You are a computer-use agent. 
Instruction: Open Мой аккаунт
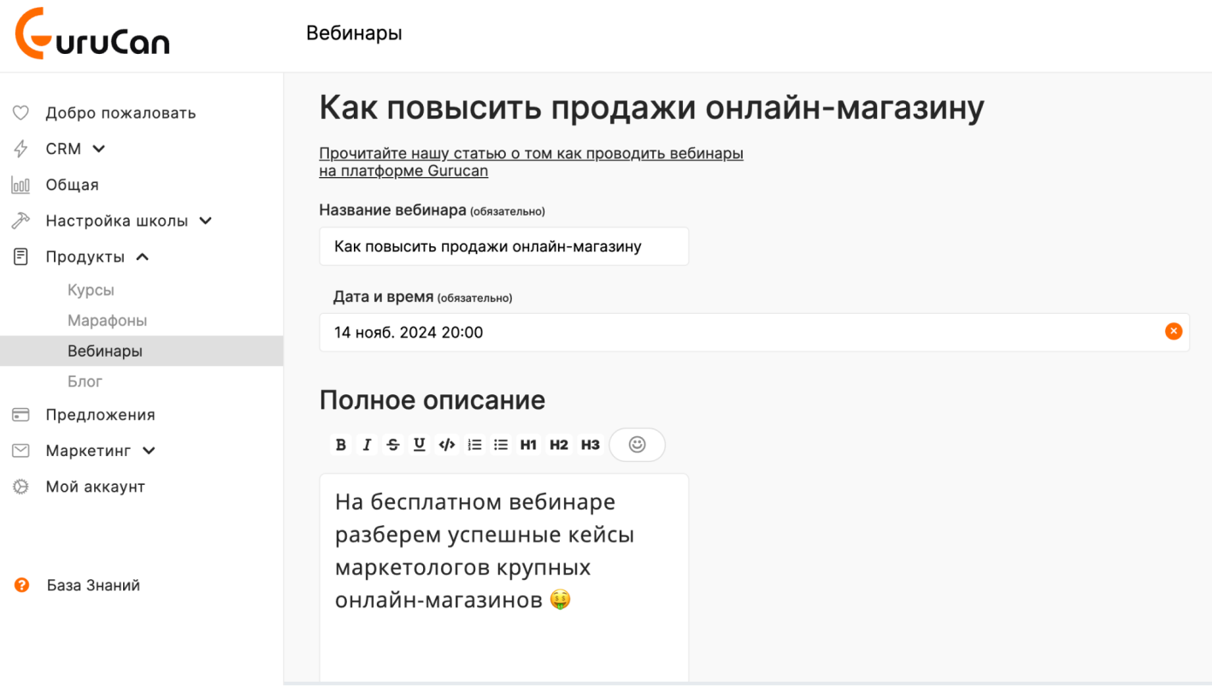pos(95,487)
